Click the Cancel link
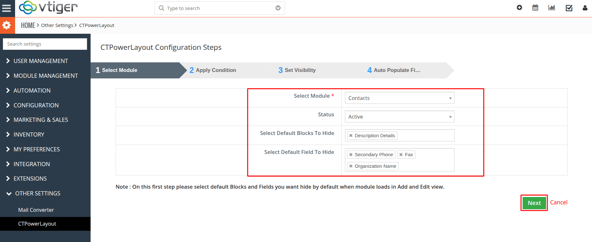The height and width of the screenshot is (242, 592). click(x=559, y=202)
